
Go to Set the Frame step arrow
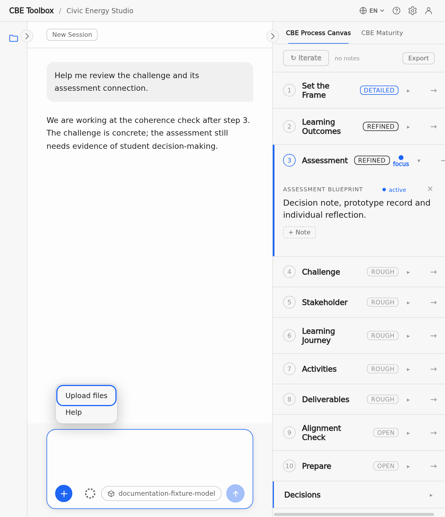[x=434, y=90]
